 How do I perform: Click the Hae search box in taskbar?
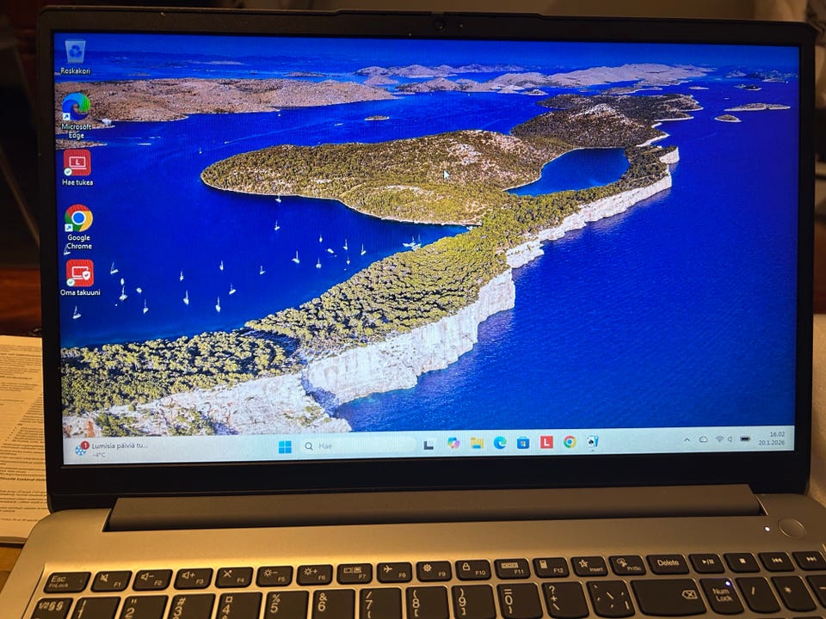358,446
